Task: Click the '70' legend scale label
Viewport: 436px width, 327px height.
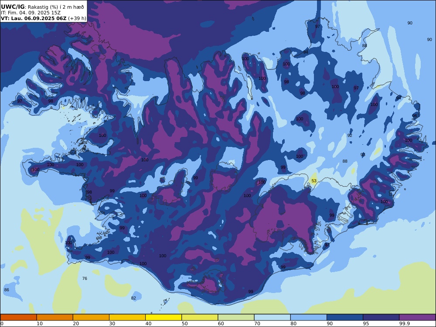Action: tap(257, 324)
